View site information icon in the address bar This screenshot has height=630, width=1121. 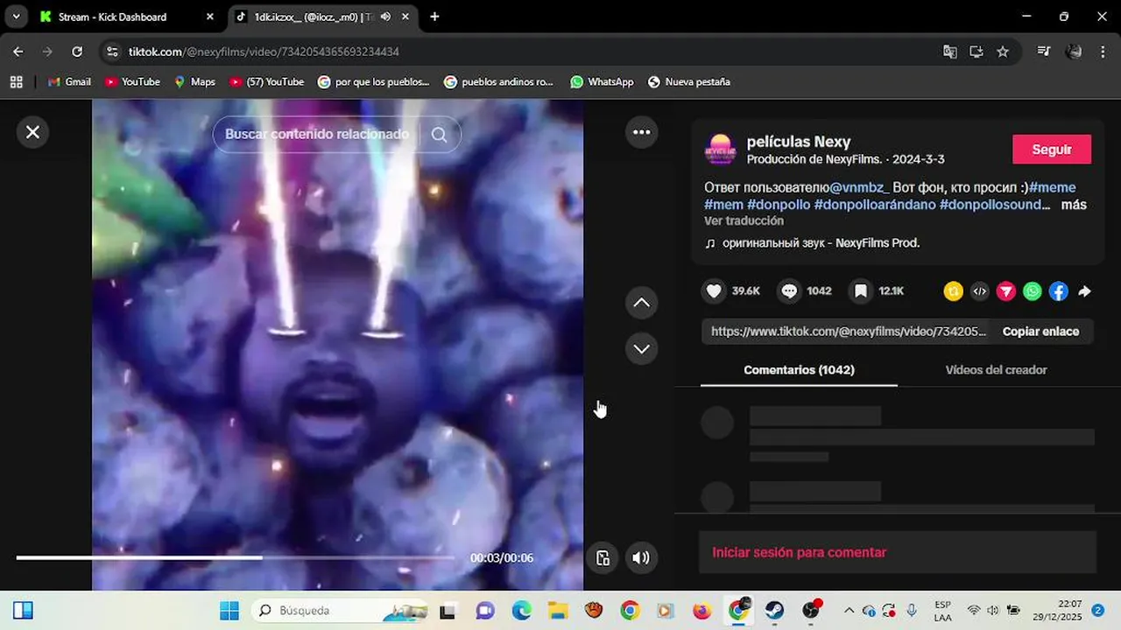coord(111,52)
